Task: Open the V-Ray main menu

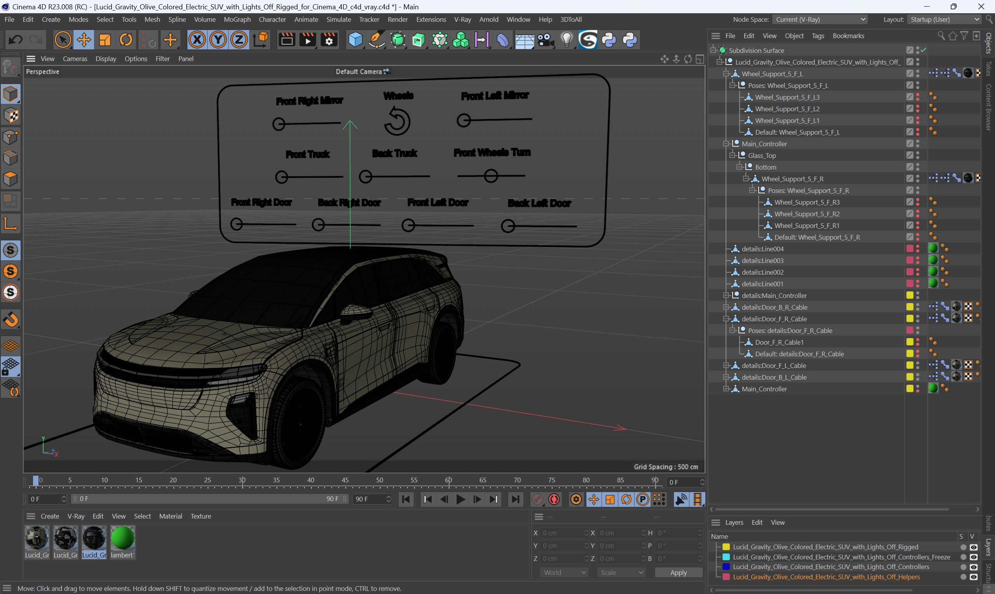Action: 462,19
